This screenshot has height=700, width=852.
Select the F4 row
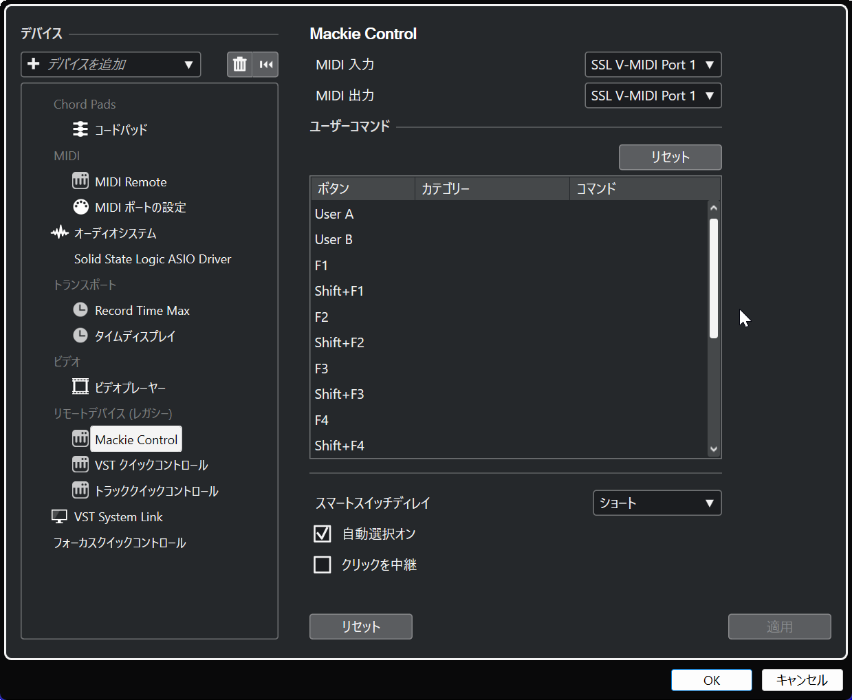pos(509,420)
